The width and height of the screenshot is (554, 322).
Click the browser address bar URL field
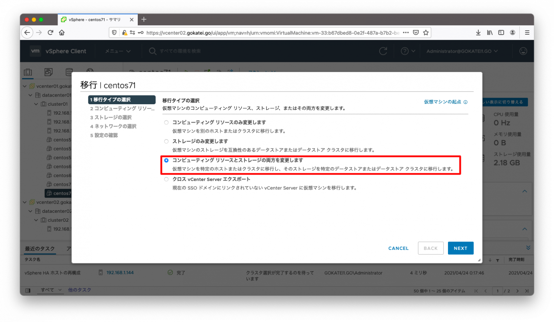[x=252, y=32]
